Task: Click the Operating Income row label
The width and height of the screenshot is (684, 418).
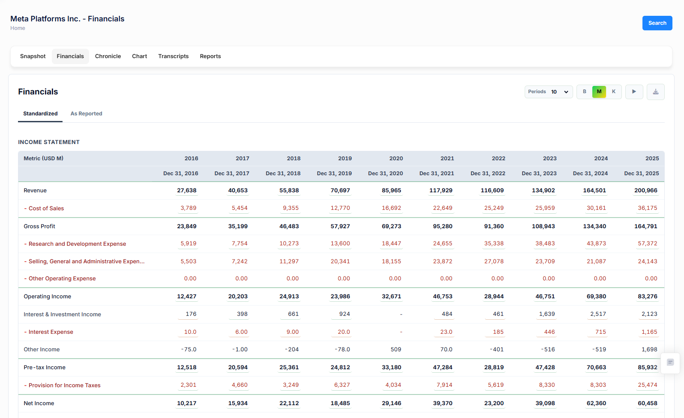Action: [48, 297]
